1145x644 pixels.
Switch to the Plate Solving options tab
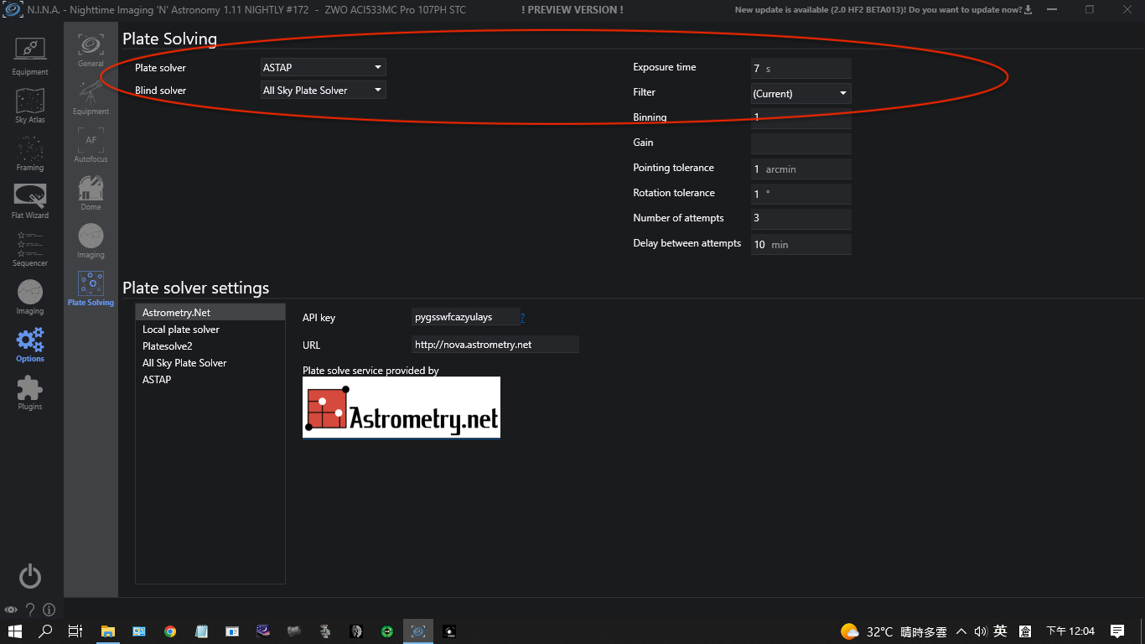tap(91, 288)
